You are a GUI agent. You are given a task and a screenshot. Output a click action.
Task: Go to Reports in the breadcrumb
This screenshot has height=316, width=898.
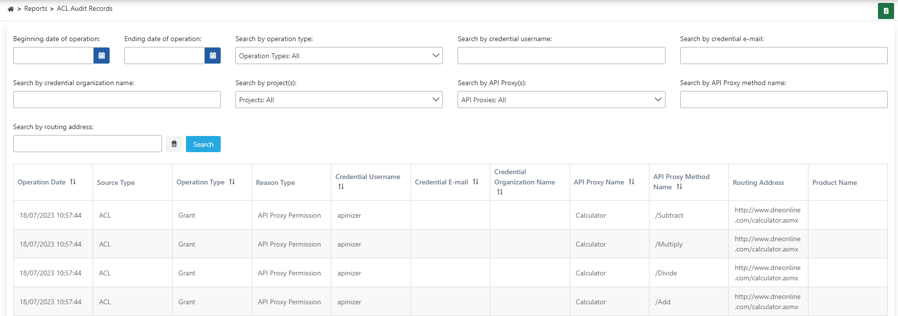coord(36,9)
